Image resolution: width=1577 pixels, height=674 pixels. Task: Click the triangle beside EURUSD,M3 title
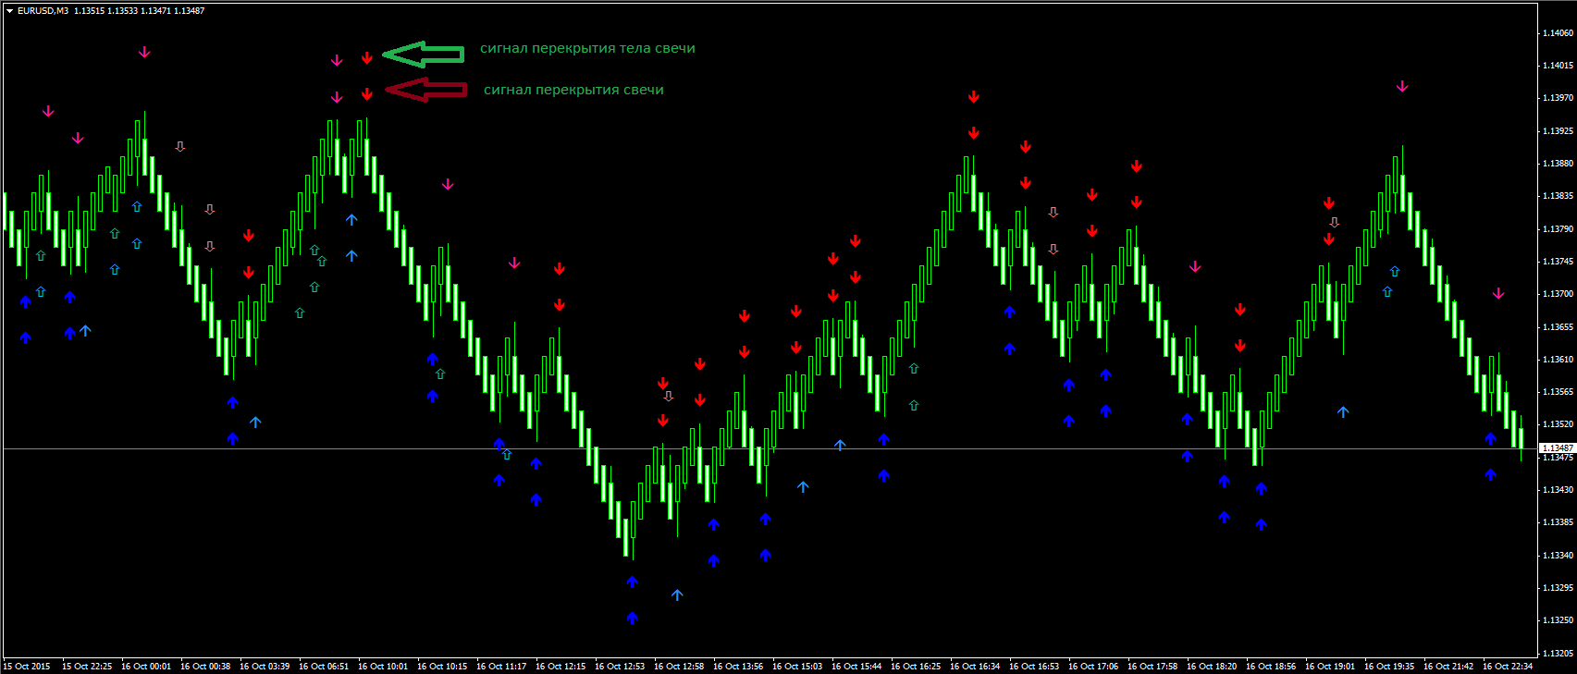pyautogui.click(x=9, y=11)
